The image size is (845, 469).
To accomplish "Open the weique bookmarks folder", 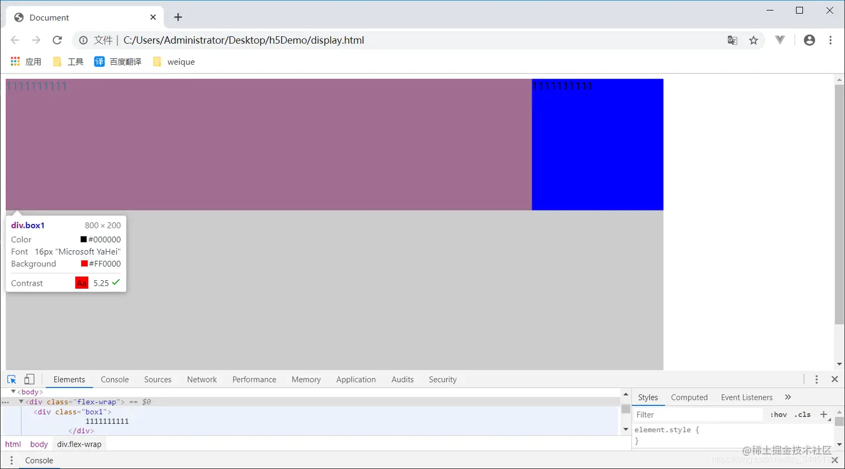I will pos(174,62).
